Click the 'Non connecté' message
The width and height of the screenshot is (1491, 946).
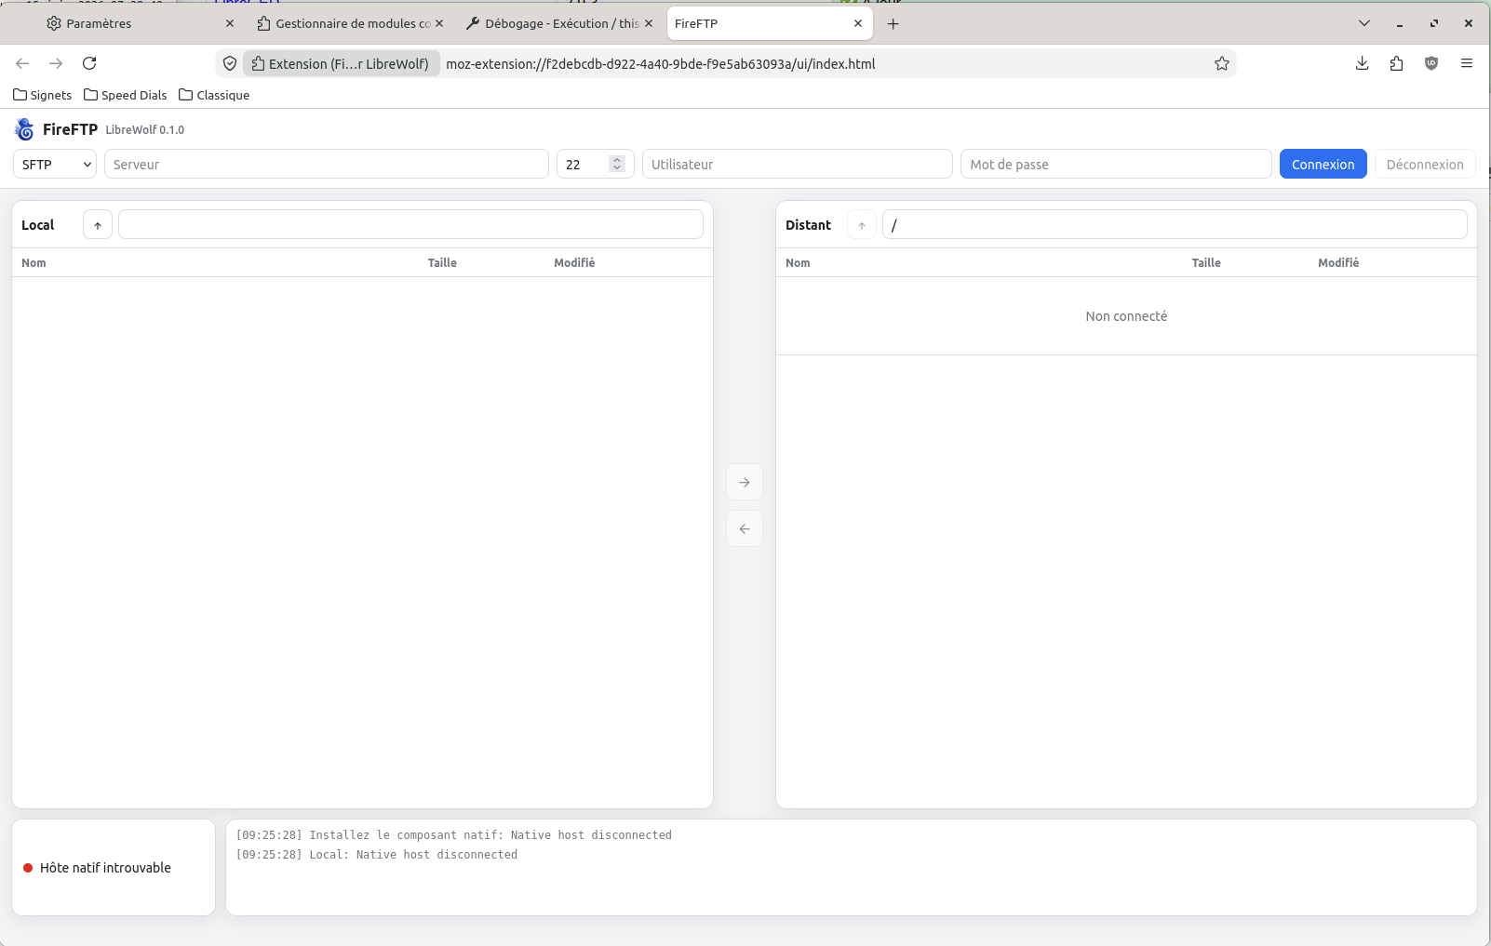click(x=1126, y=316)
